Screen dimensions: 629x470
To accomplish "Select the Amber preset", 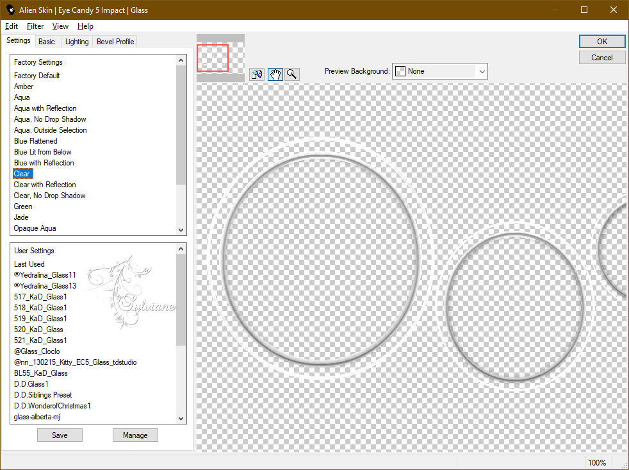I will (x=24, y=87).
